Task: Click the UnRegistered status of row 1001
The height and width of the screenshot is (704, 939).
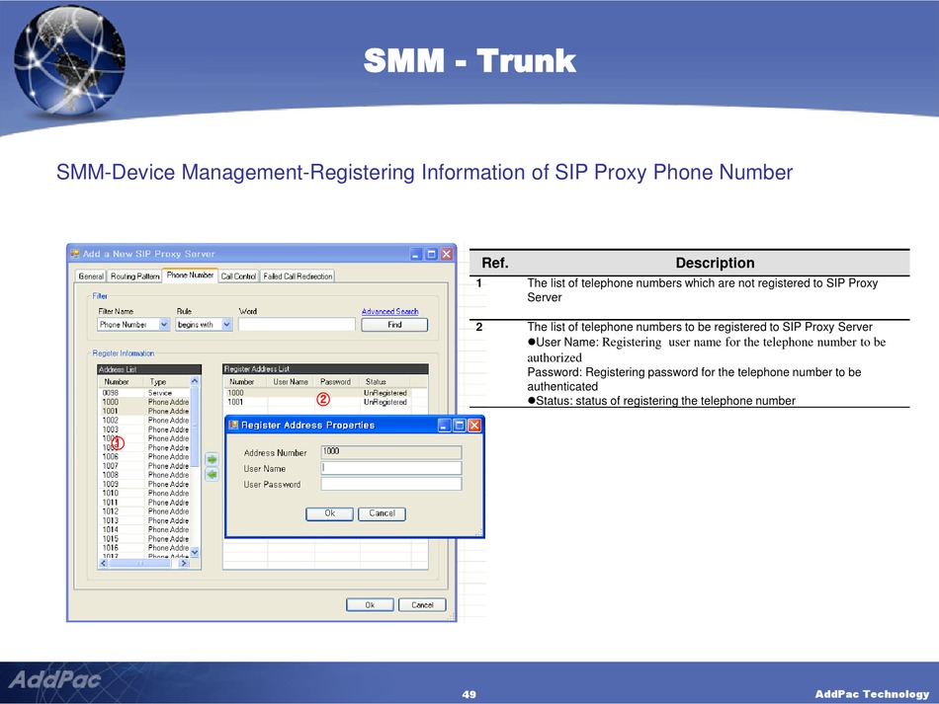Action: click(385, 402)
